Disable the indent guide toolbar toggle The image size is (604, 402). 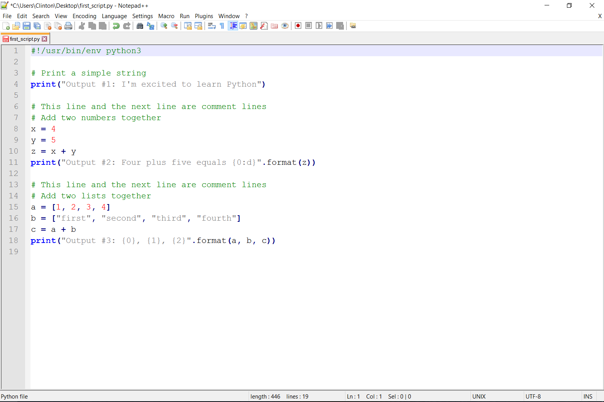click(233, 26)
